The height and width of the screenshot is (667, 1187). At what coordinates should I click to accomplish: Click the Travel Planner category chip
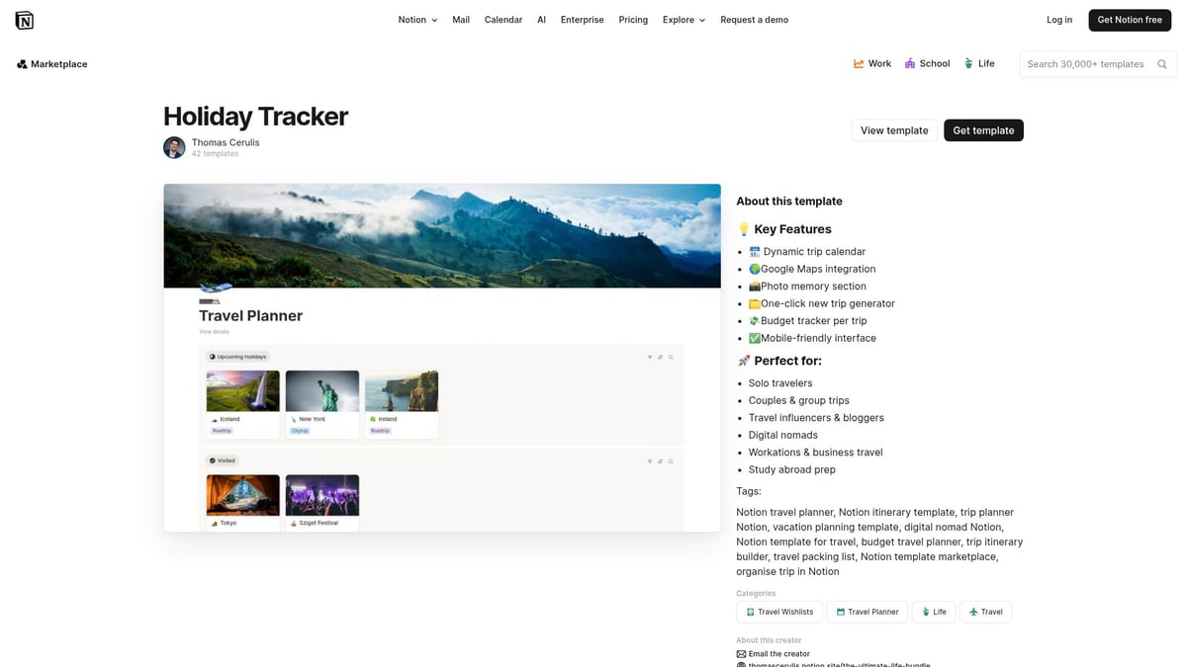[867, 612]
